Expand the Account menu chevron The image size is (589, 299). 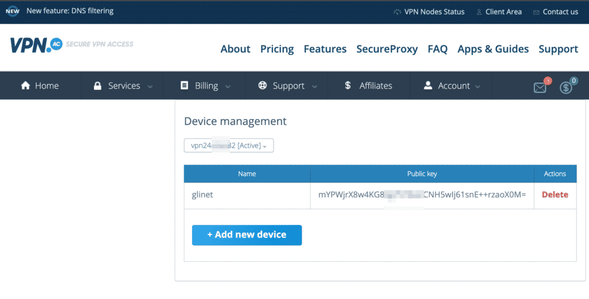[x=478, y=87]
